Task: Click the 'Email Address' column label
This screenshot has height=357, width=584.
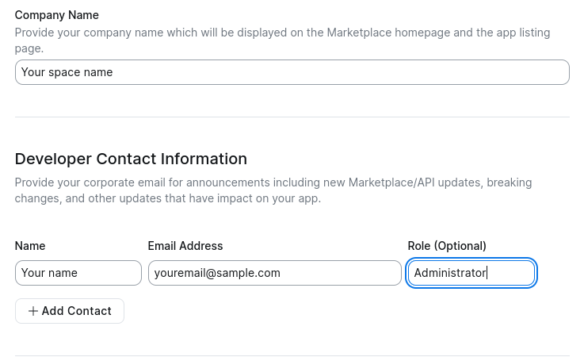Action: coord(185,246)
